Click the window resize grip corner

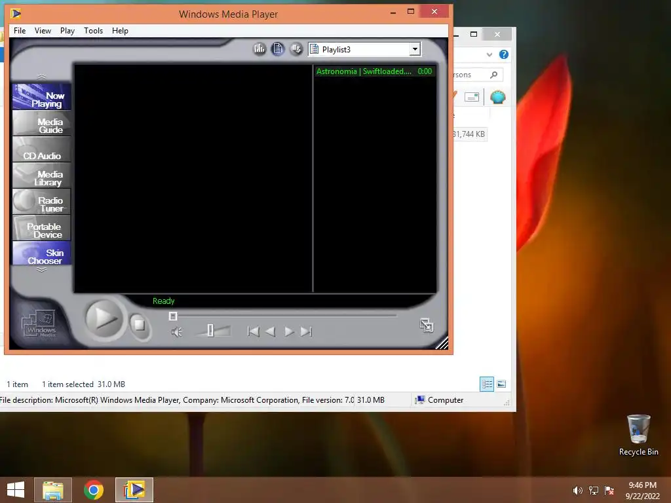pyautogui.click(x=442, y=343)
